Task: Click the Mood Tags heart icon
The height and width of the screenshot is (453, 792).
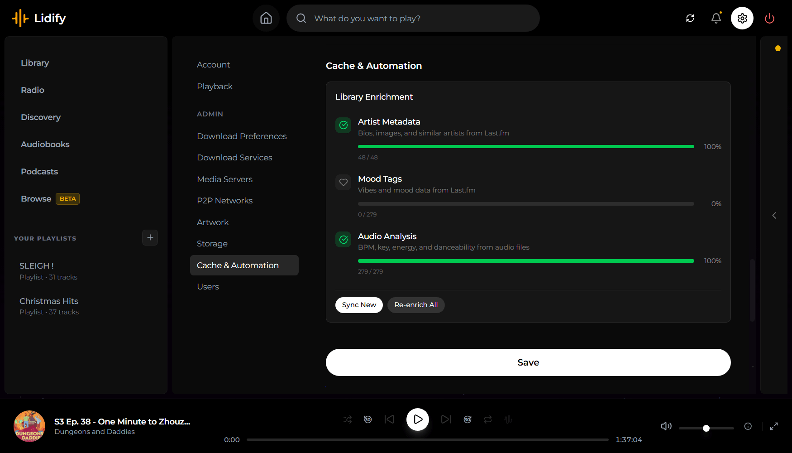Action: tap(344, 182)
